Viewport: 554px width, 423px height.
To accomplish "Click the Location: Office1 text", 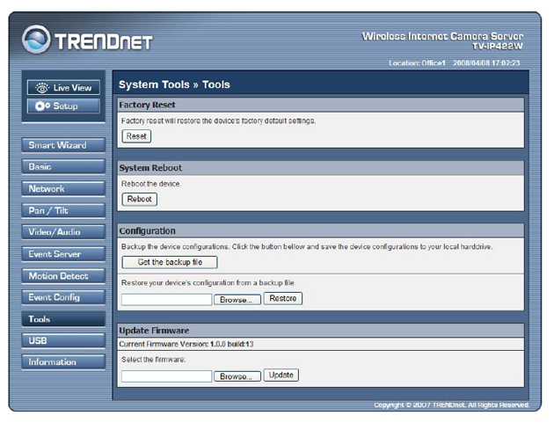I will click(x=417, y=63).
